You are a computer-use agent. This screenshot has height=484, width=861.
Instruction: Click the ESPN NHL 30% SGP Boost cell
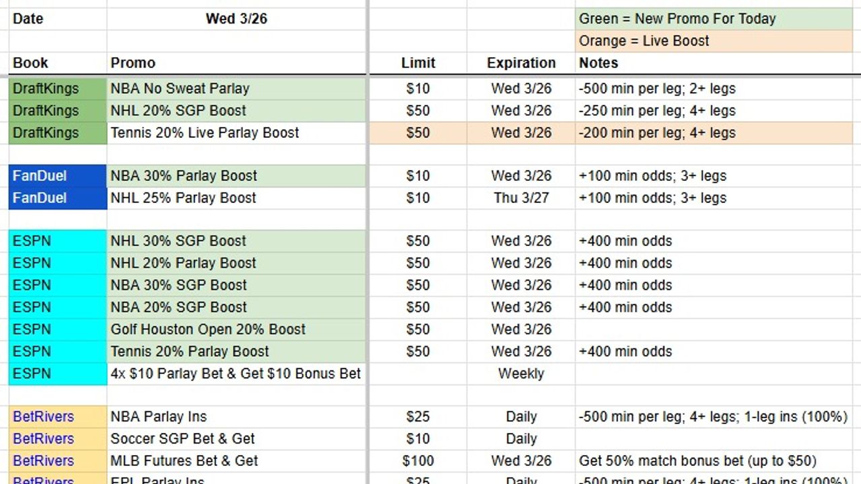click(x=236, y=241)
